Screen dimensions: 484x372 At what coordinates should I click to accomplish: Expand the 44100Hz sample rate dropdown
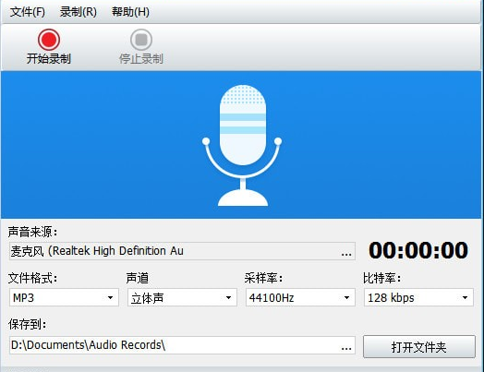(300, 297)
